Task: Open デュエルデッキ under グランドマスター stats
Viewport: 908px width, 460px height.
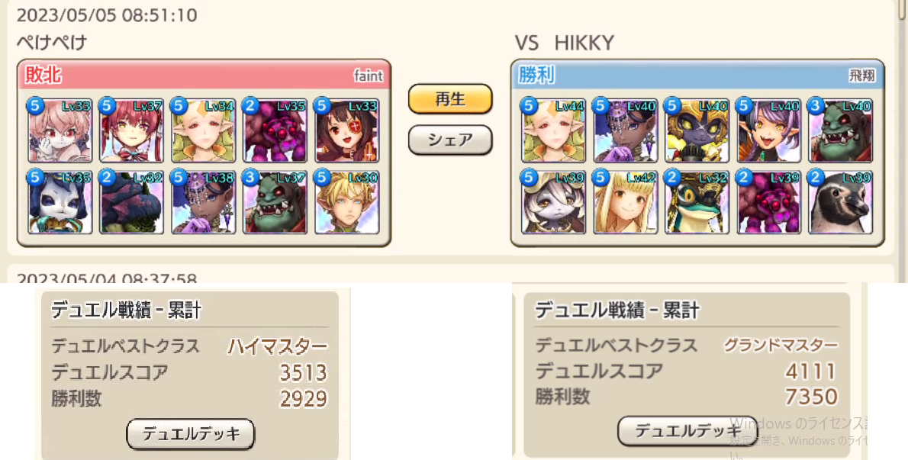Action: click(x=687, y=430)
